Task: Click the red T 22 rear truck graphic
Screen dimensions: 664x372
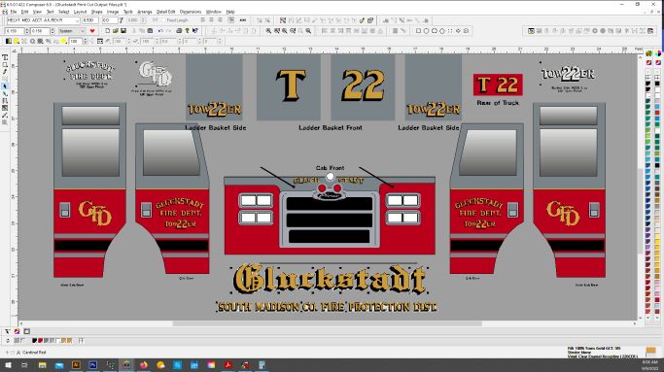Action: tap(498, 85)
